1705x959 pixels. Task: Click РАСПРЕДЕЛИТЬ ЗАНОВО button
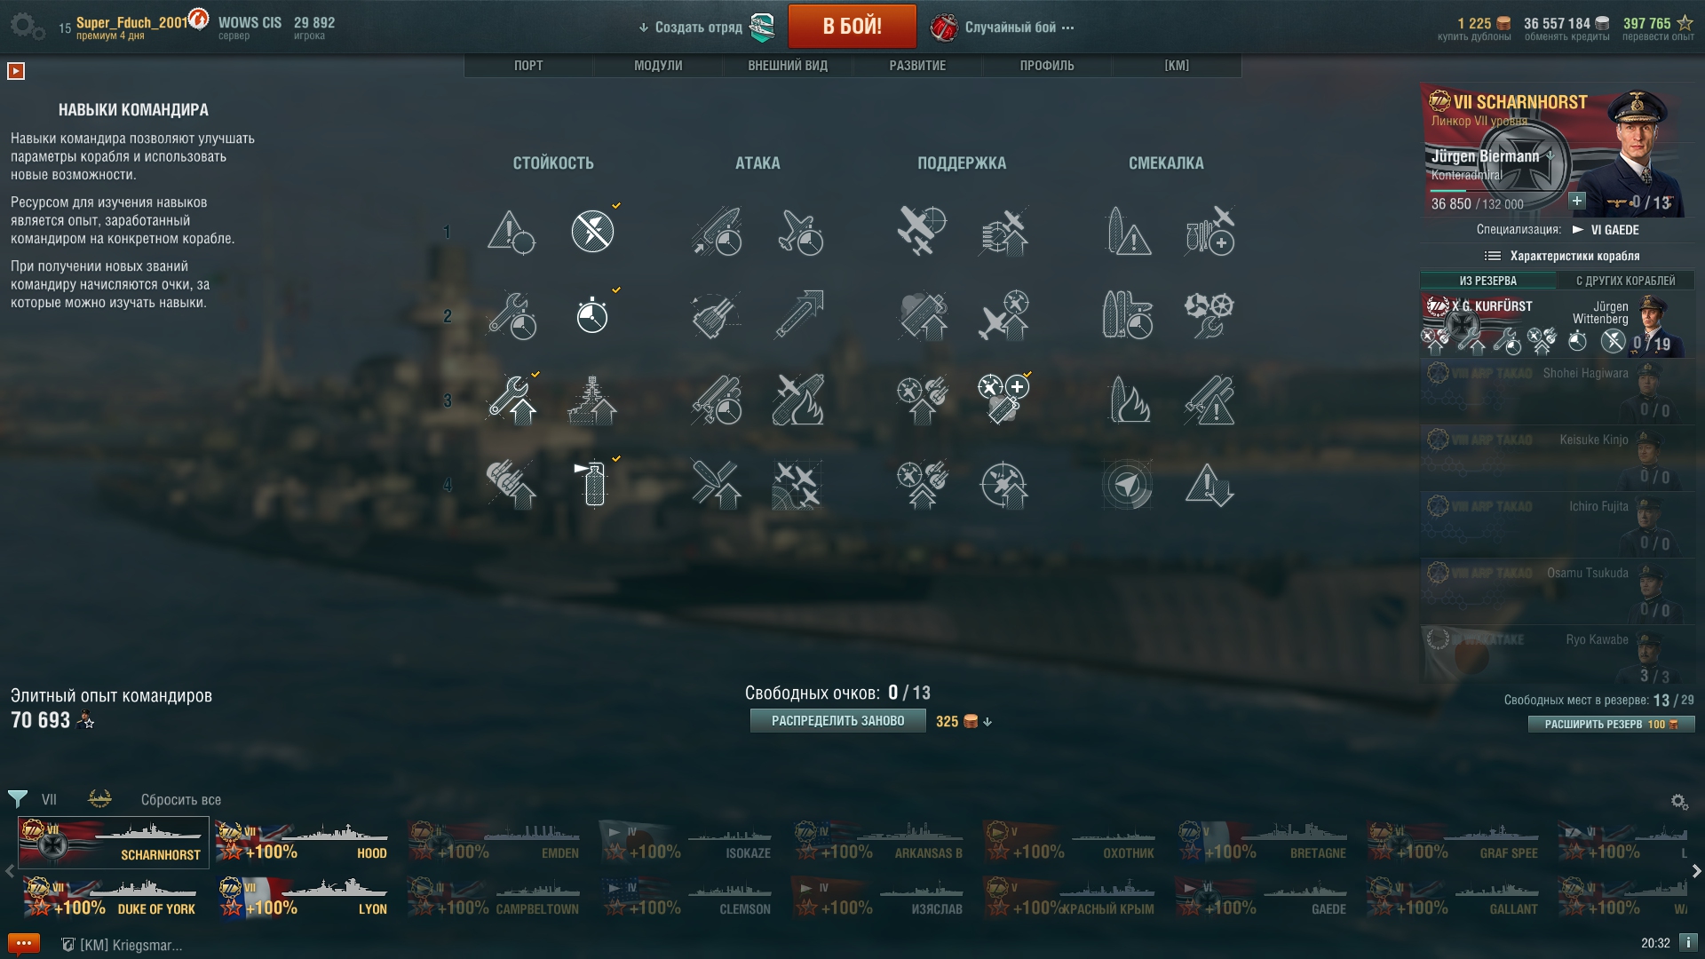(837, 721)
